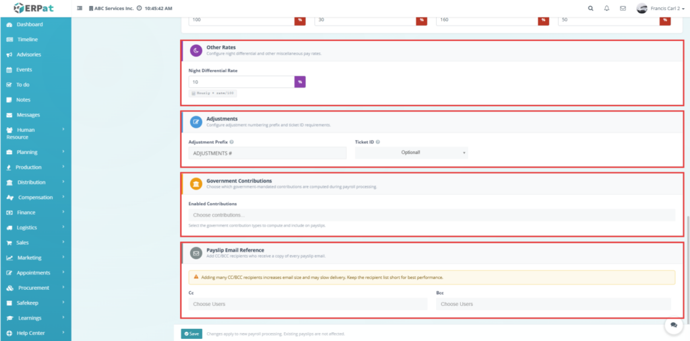Click the chat bubble floating icon

point(674,325)
